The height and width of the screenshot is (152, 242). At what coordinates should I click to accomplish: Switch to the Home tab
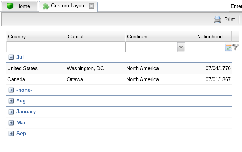pyautogui.click(x=23, y=6)
